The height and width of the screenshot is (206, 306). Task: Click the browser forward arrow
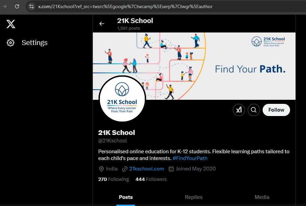[5, 6]
